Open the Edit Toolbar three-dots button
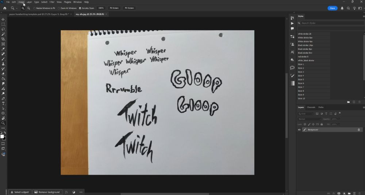Viewport: 365px width, 195px height. (x=3, y=128)
